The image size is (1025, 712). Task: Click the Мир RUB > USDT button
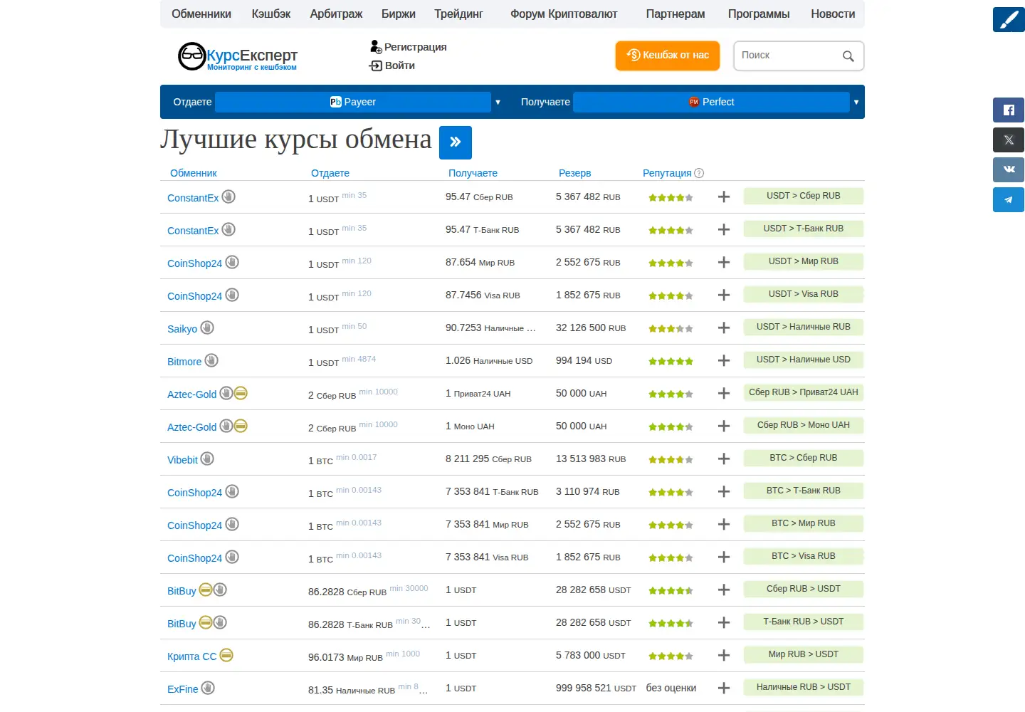coord(804,655)
